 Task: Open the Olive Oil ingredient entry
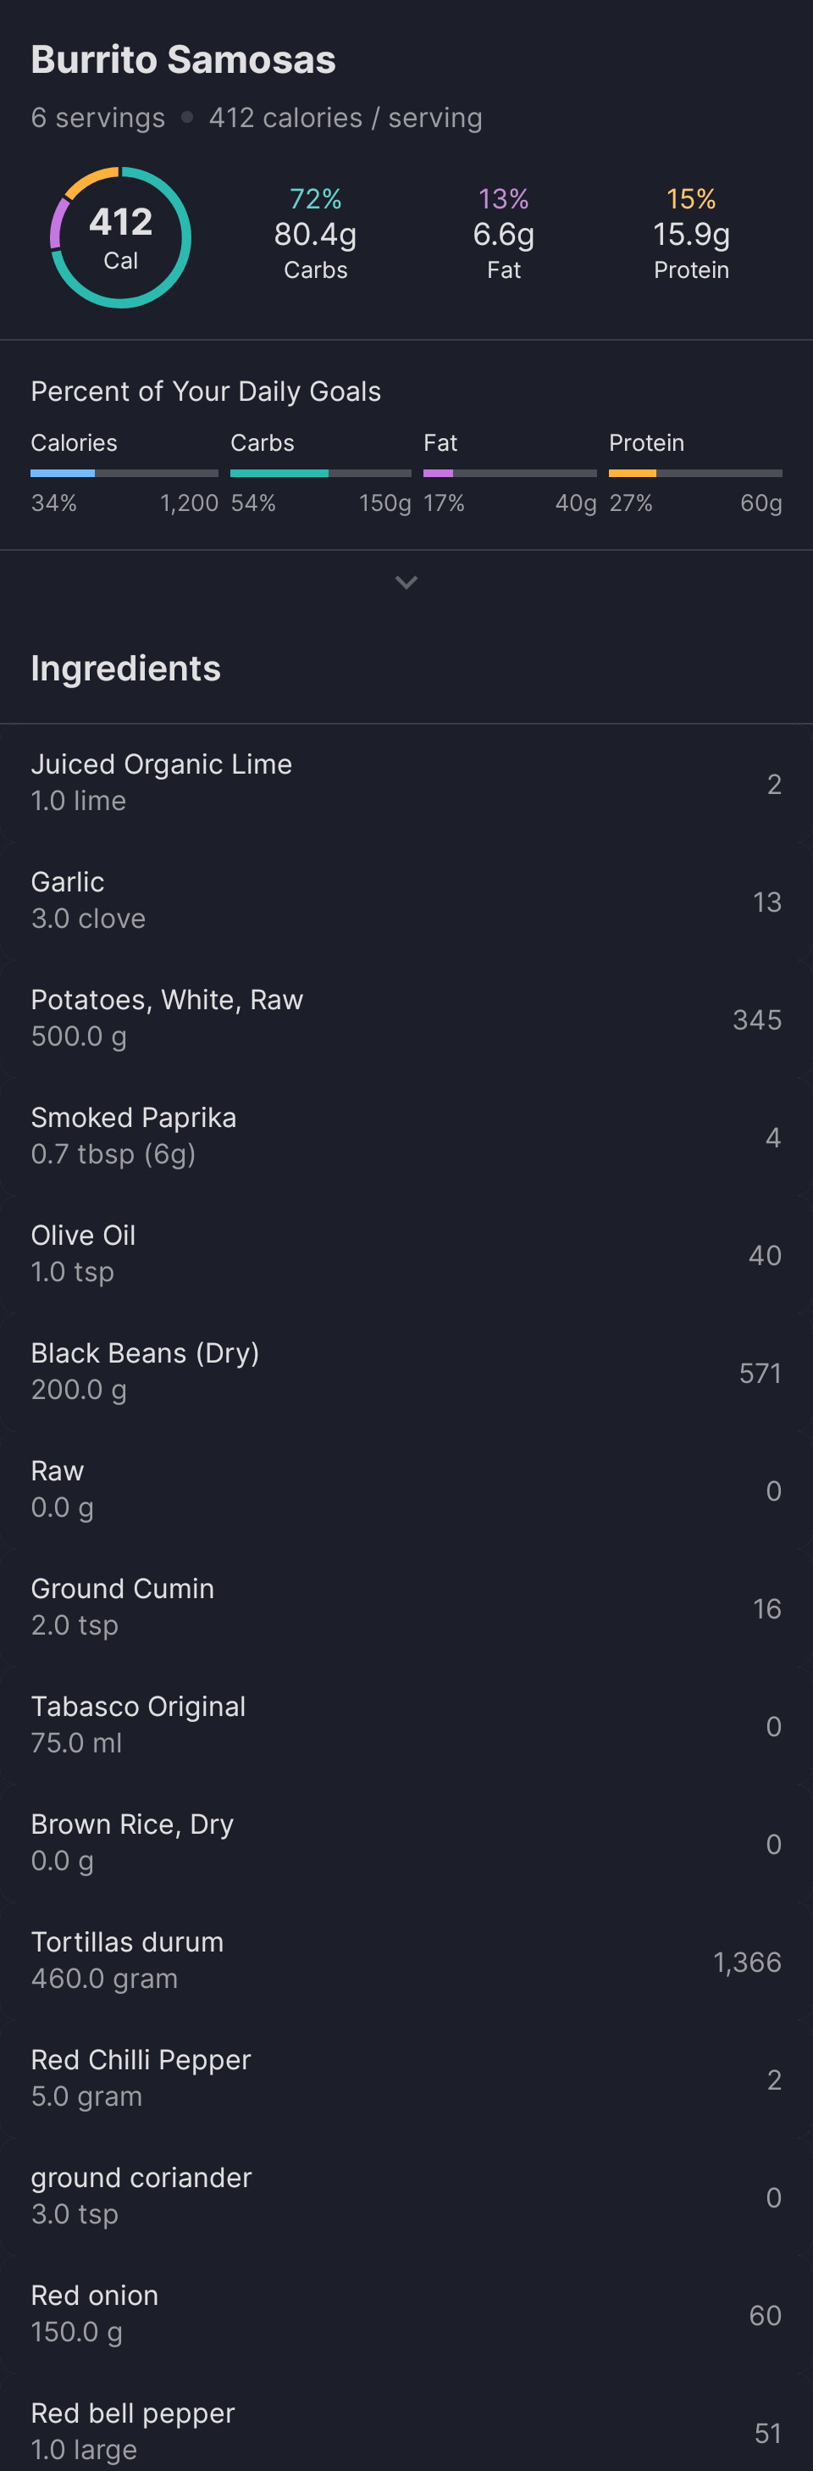click(406, 1254)
